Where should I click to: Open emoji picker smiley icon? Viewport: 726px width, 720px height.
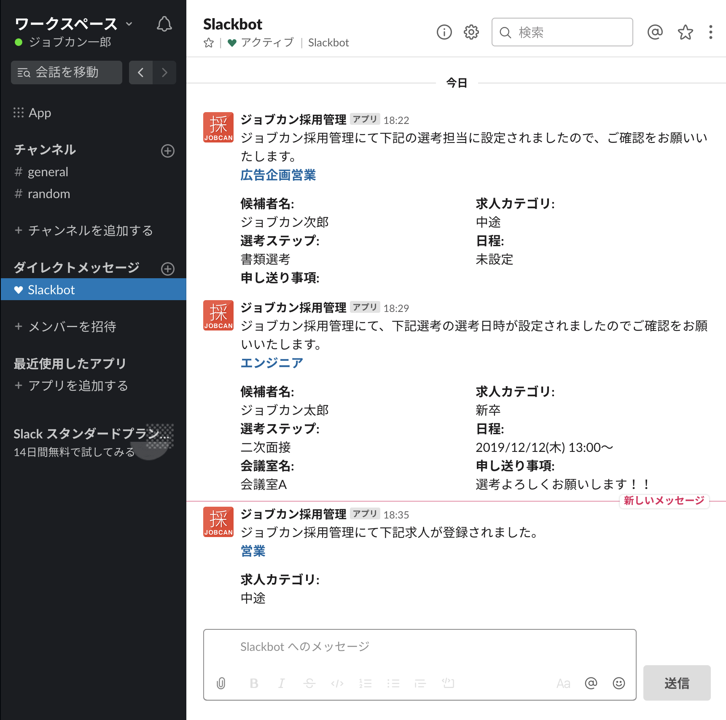(x=619, y=683)
